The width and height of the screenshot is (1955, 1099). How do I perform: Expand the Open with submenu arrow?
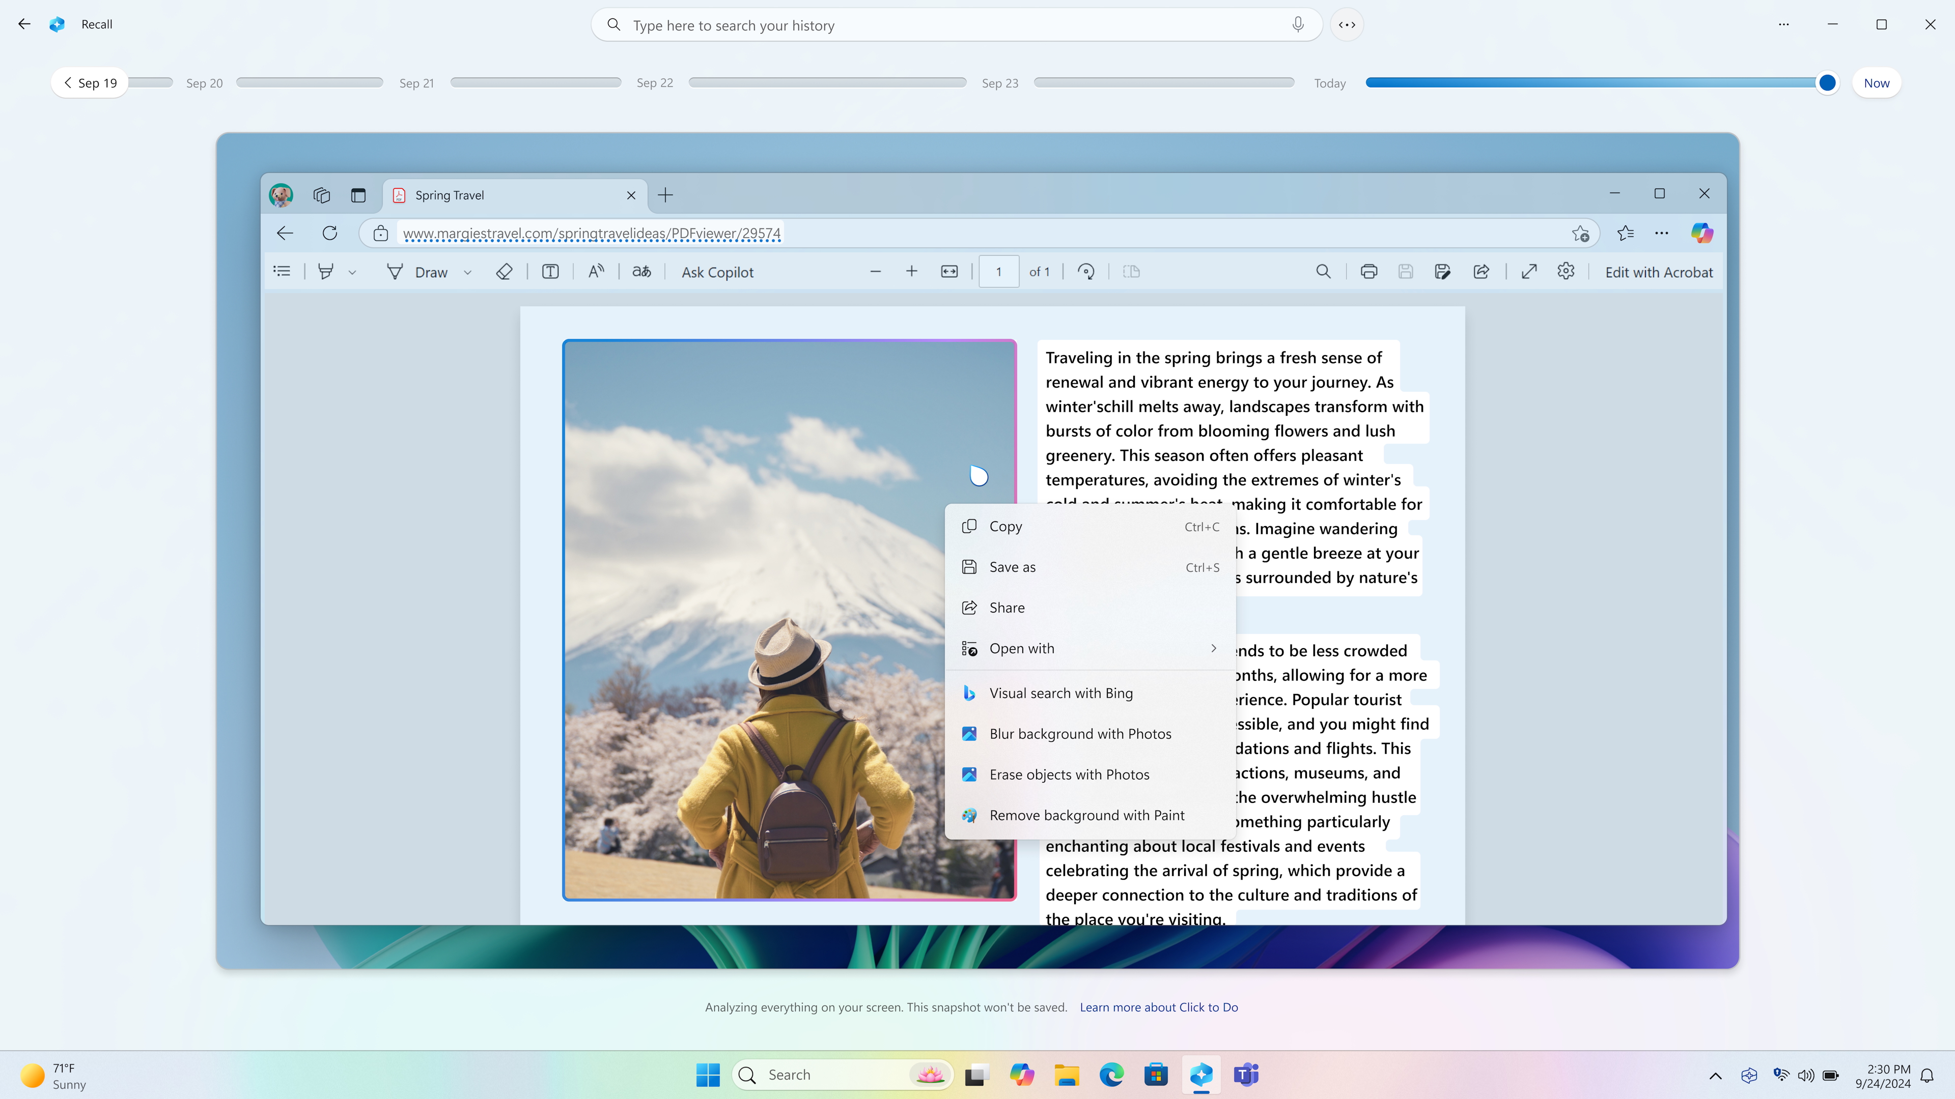point(1214,648)
